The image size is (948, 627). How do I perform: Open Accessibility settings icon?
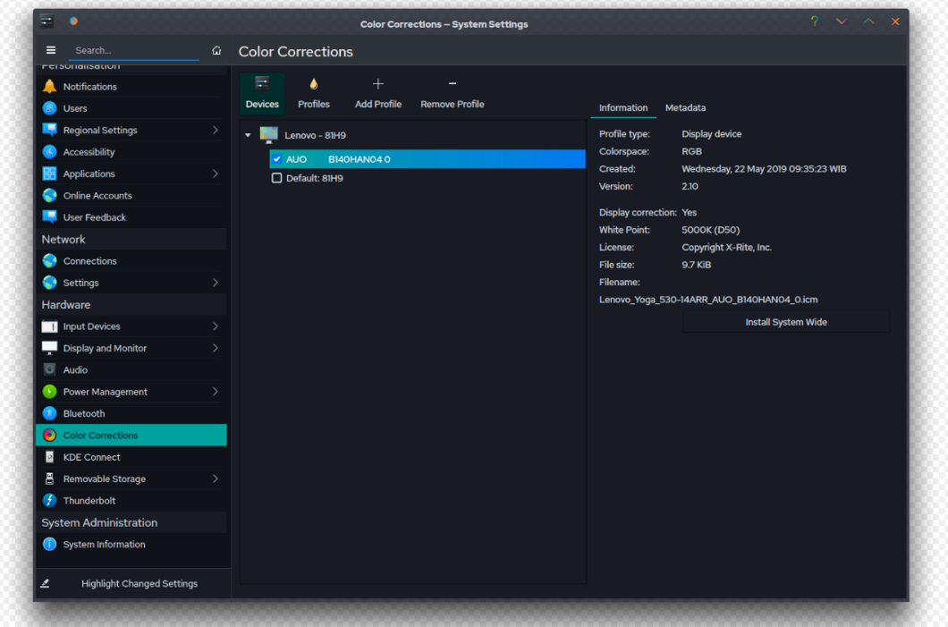(49, 152)
